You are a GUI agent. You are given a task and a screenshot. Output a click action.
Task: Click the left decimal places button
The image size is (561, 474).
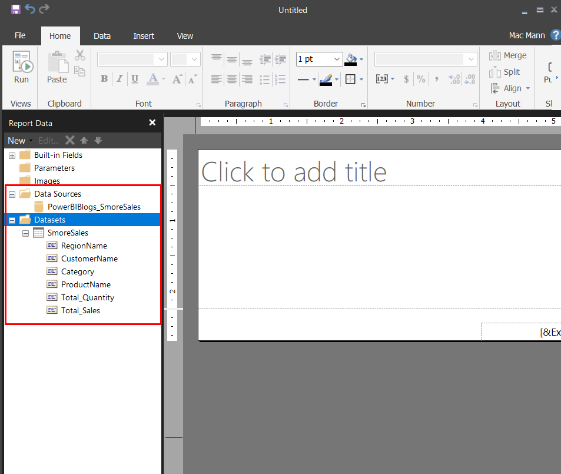[454, 79]
